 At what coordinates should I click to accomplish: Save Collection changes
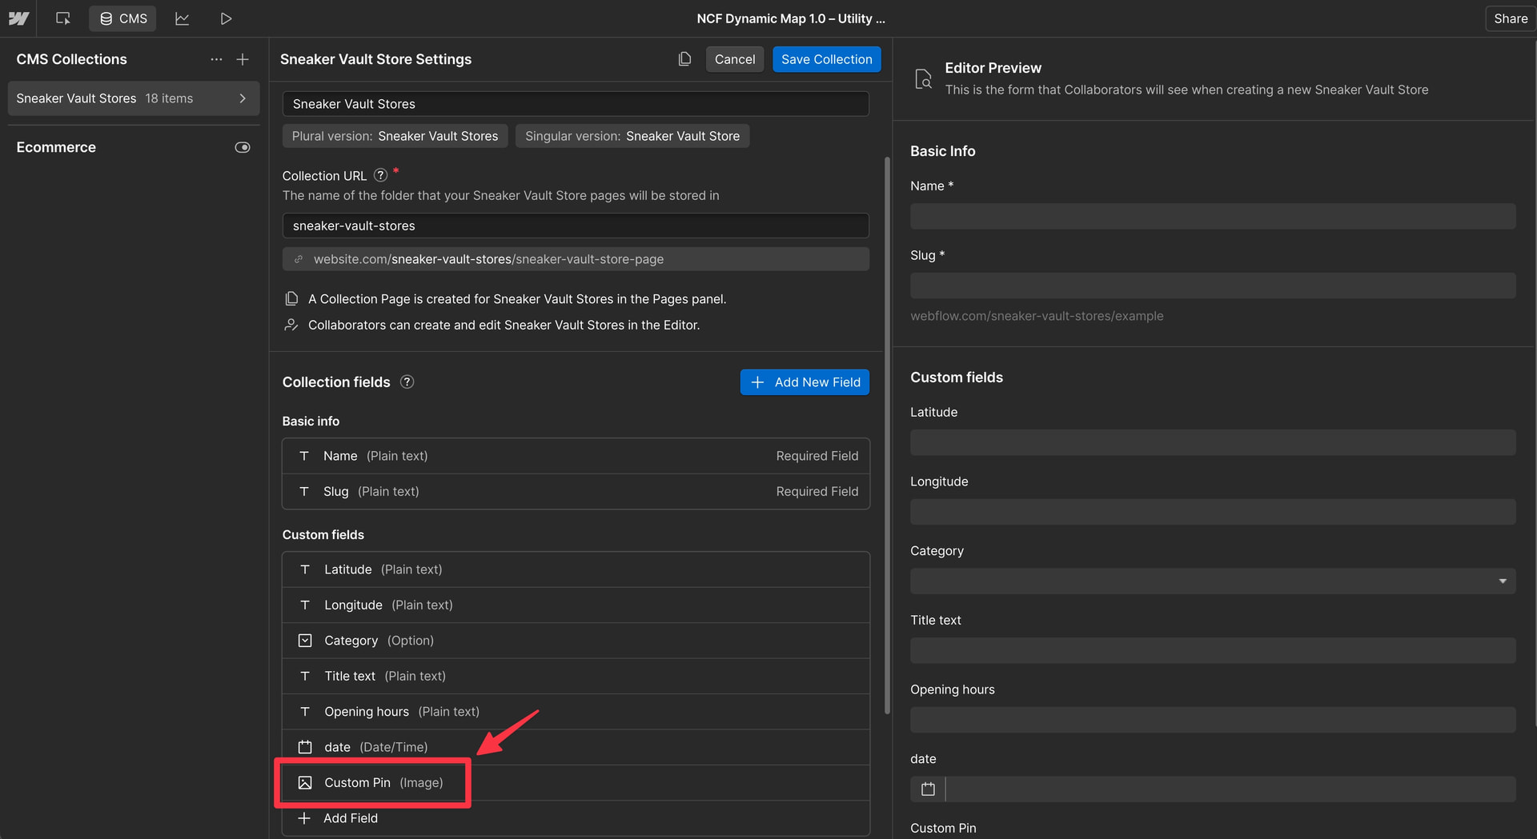point(826,59)
